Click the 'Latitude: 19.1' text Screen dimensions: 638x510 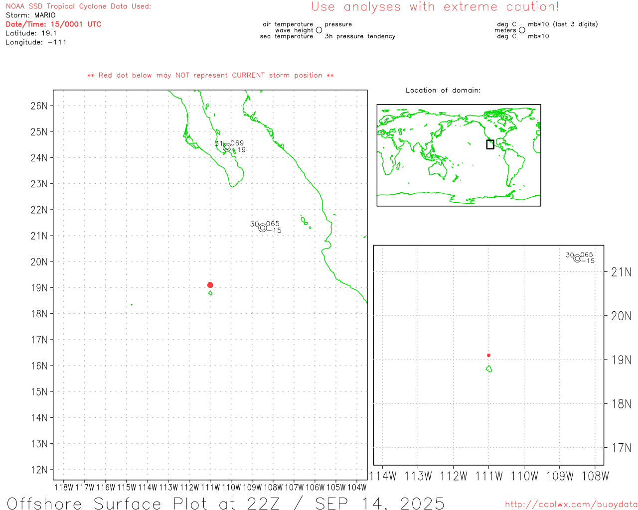31,33
